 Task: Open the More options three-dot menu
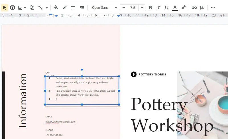[213, 8]
